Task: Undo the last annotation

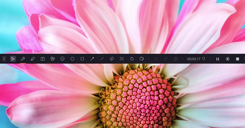Action: point(156,59)
